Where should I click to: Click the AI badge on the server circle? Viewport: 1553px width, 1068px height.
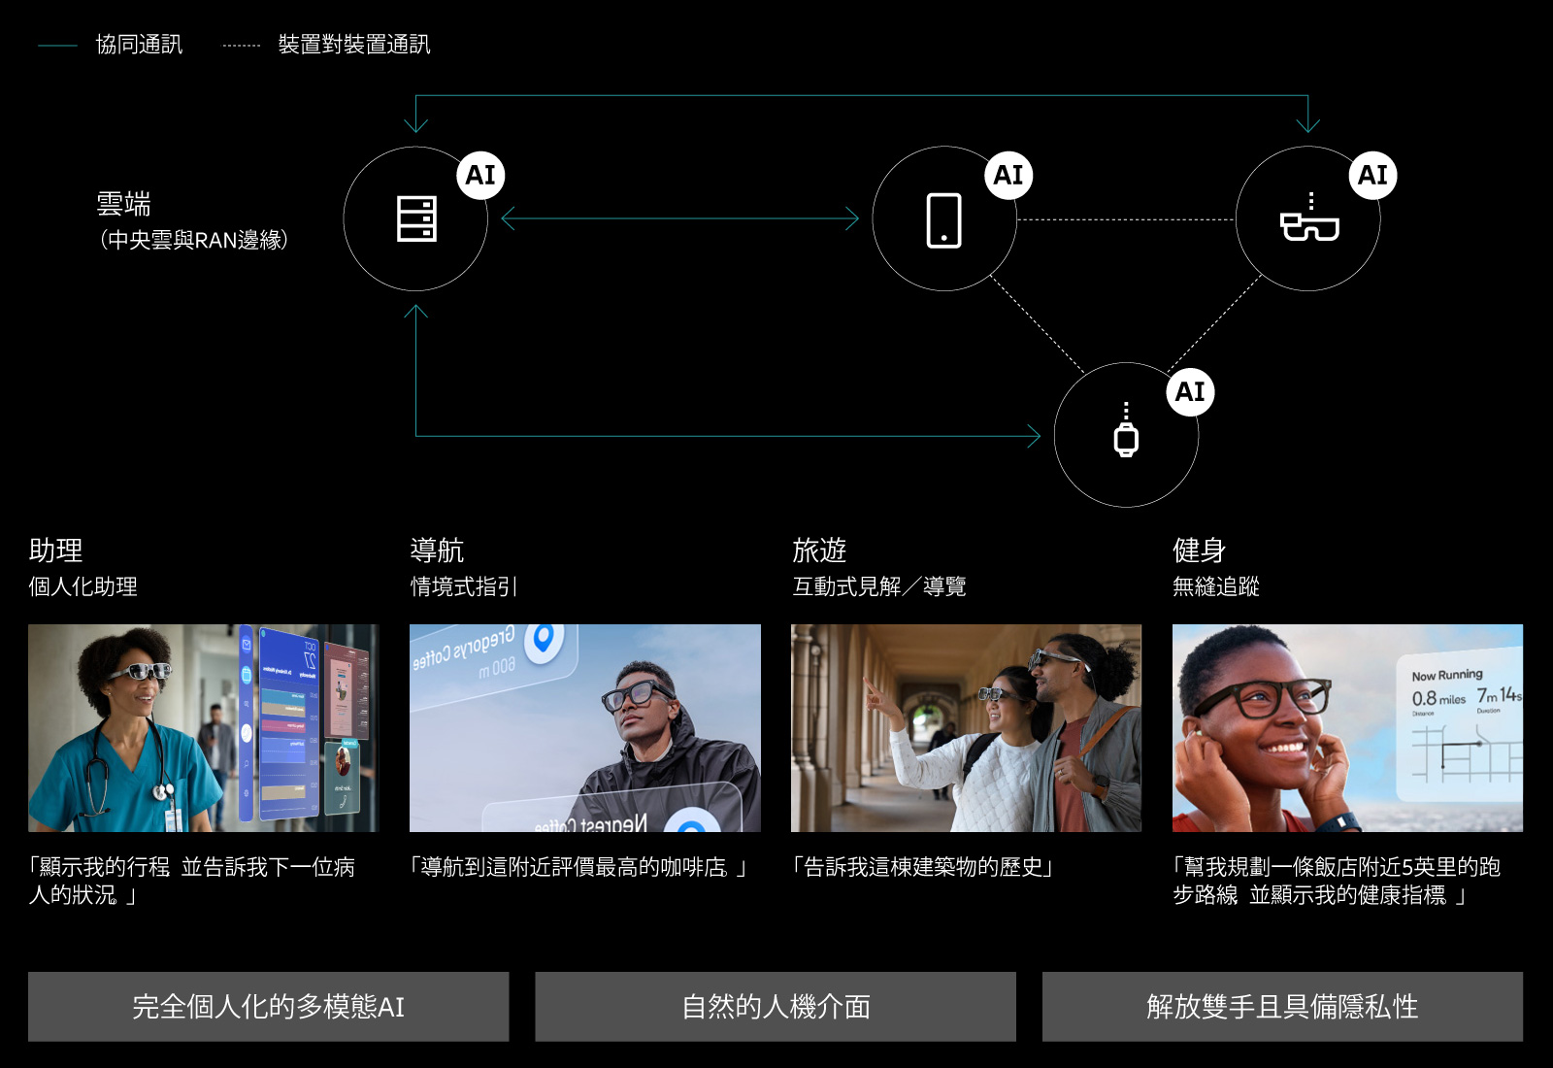480,175
